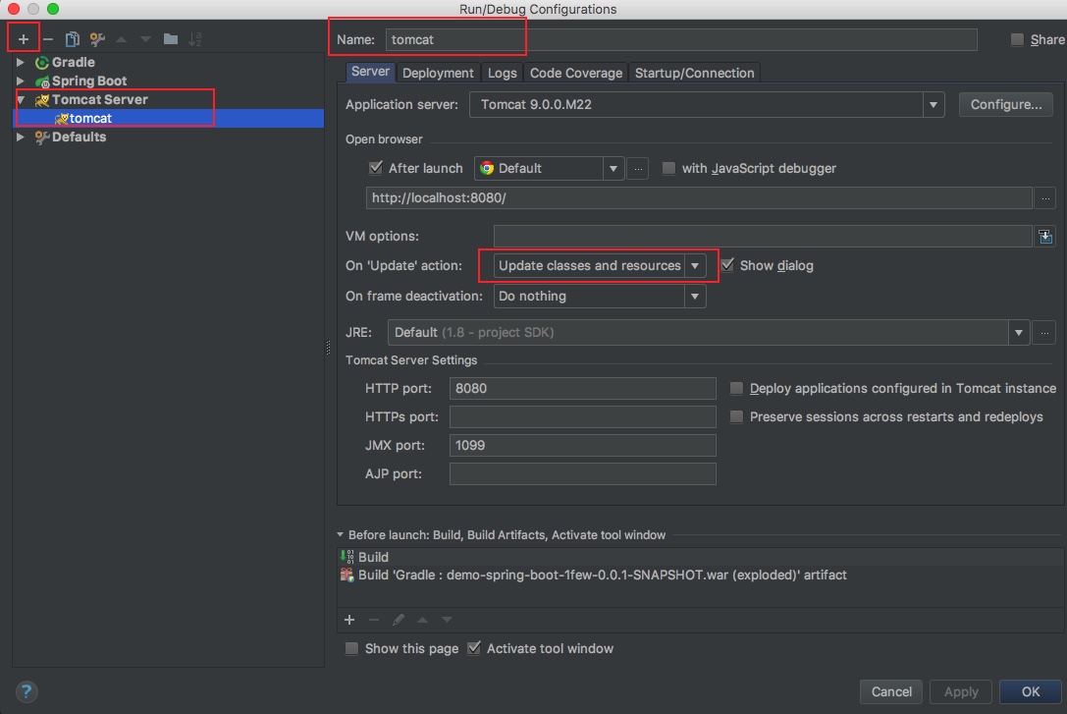Click the VM options field
The height and width of the screenshot is (714, 1067).
tap(763, 236)
